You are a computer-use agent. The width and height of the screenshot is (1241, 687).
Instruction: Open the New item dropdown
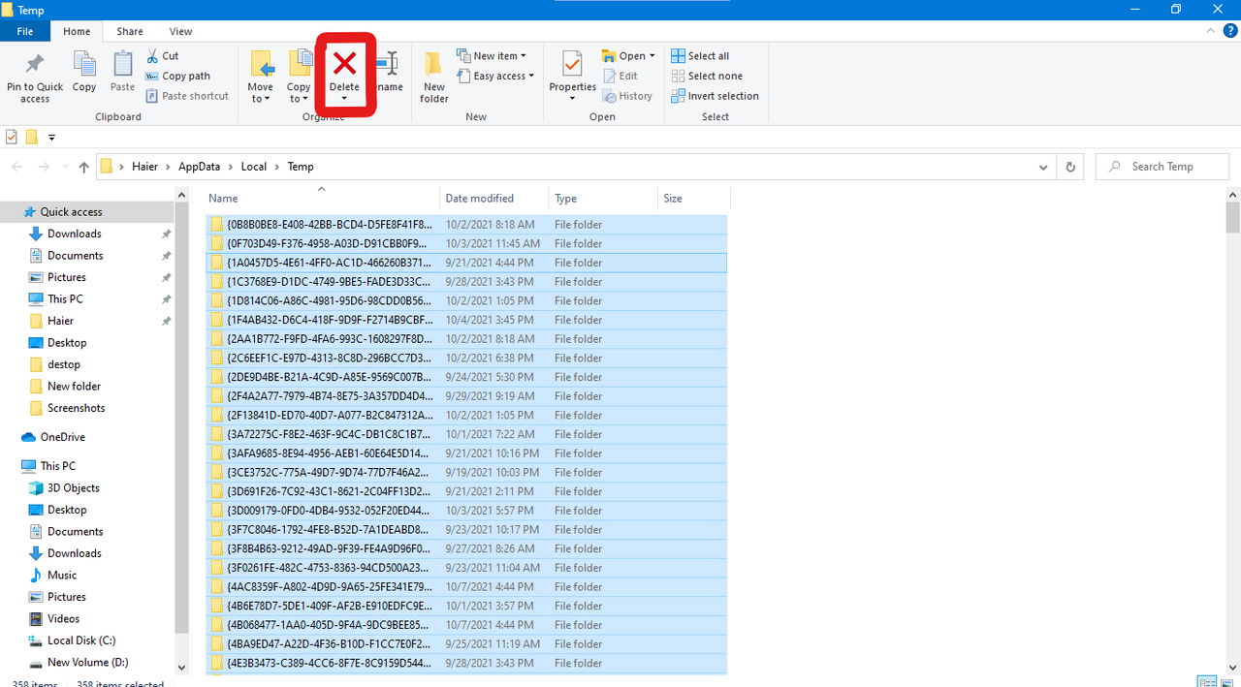point(493,56)
